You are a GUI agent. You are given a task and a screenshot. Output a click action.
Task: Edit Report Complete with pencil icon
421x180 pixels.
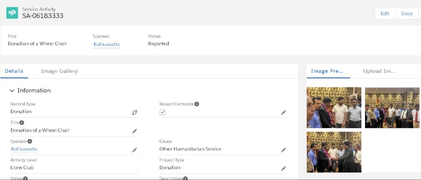click(x=284, y=112)
